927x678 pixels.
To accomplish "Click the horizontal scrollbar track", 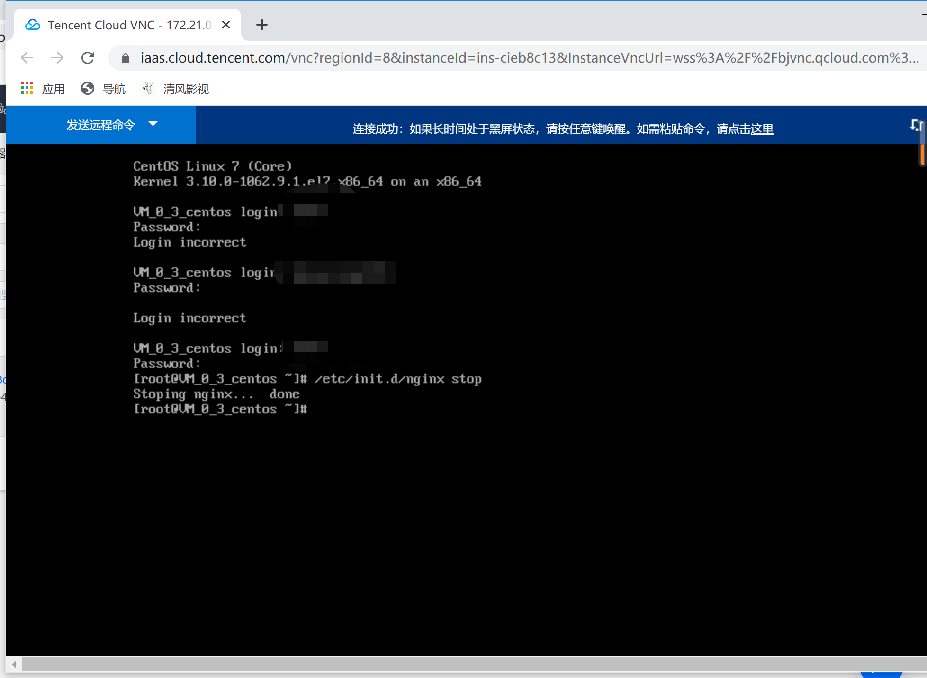I will (474, 664).
